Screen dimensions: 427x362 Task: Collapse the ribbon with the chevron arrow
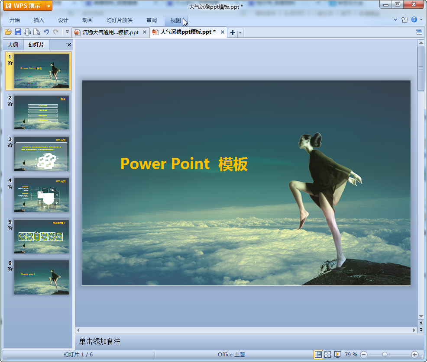[x=395, y=19]
